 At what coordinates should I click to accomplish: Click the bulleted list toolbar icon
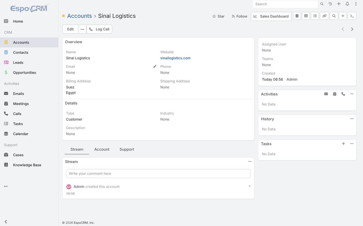[315, 16]
